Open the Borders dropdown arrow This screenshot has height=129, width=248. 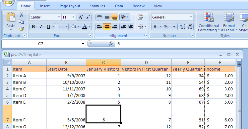[66, 27]
